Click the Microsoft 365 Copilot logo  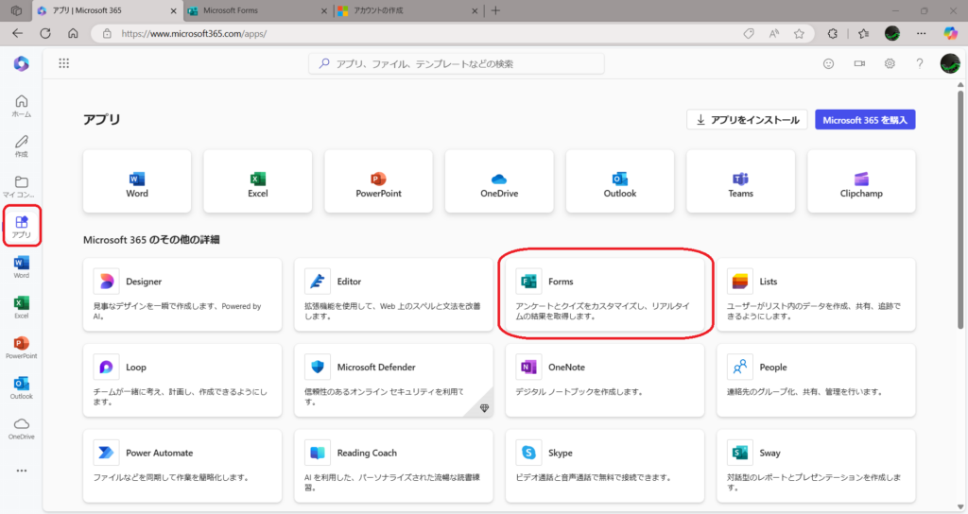tap(22, 63)
